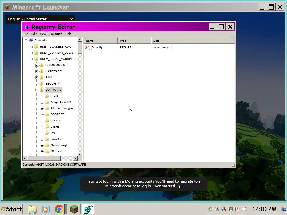Image resolution: width=287 pixels, height=215 pixels.
Task: Open the File menu
Action: pos(26,34)
